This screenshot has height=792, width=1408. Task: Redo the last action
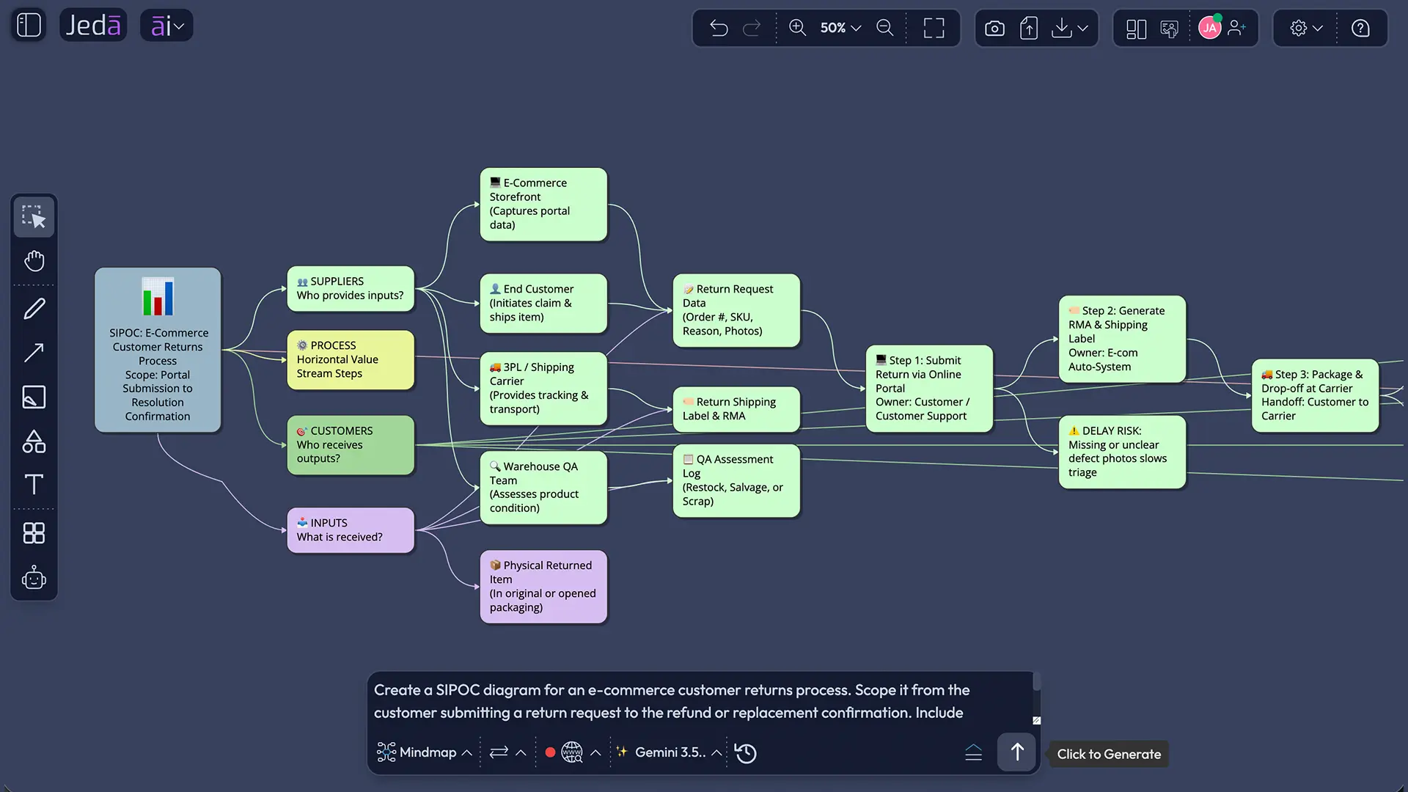point(752,28)
